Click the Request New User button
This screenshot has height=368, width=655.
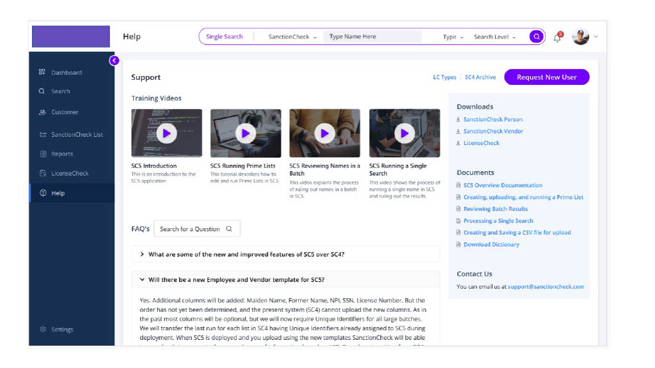point(547,77)
